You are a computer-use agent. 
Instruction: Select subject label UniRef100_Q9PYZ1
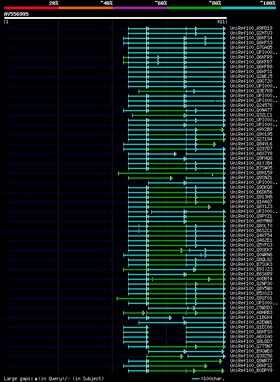point(251,216)
